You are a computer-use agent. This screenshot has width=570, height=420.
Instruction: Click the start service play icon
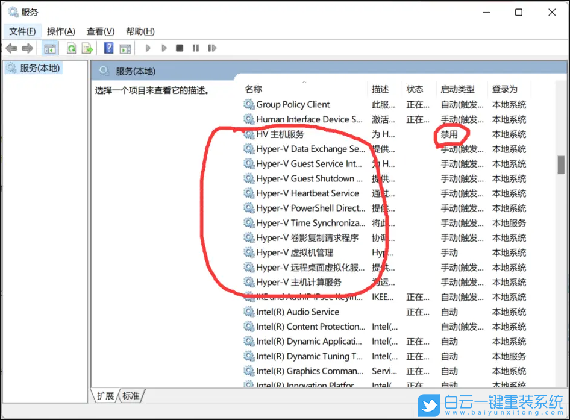148,48
